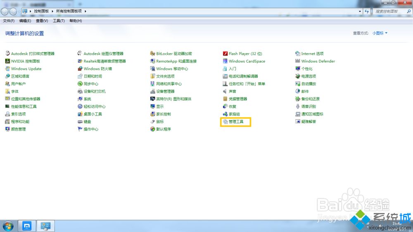413x232 pixels.
Task: Click the 管理工具 icon
Action: tap(225, 122)
